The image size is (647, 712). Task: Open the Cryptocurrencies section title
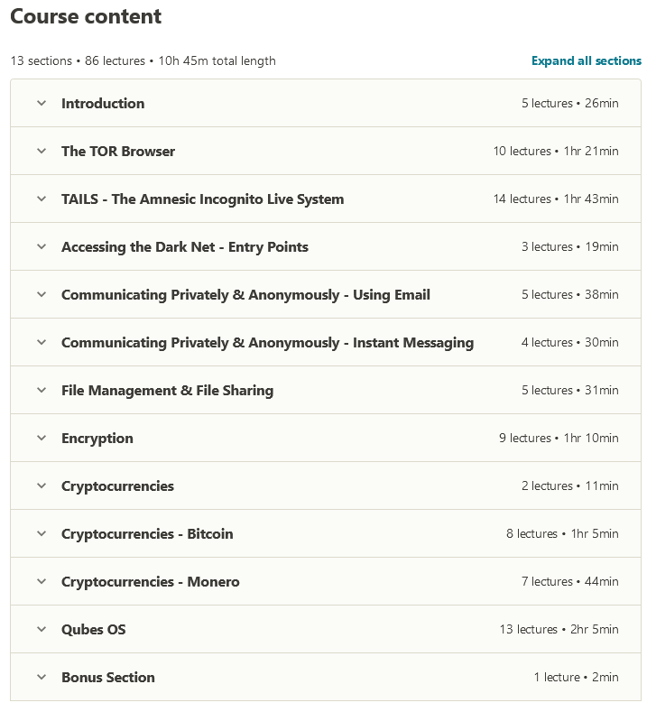tap(117, 486)
